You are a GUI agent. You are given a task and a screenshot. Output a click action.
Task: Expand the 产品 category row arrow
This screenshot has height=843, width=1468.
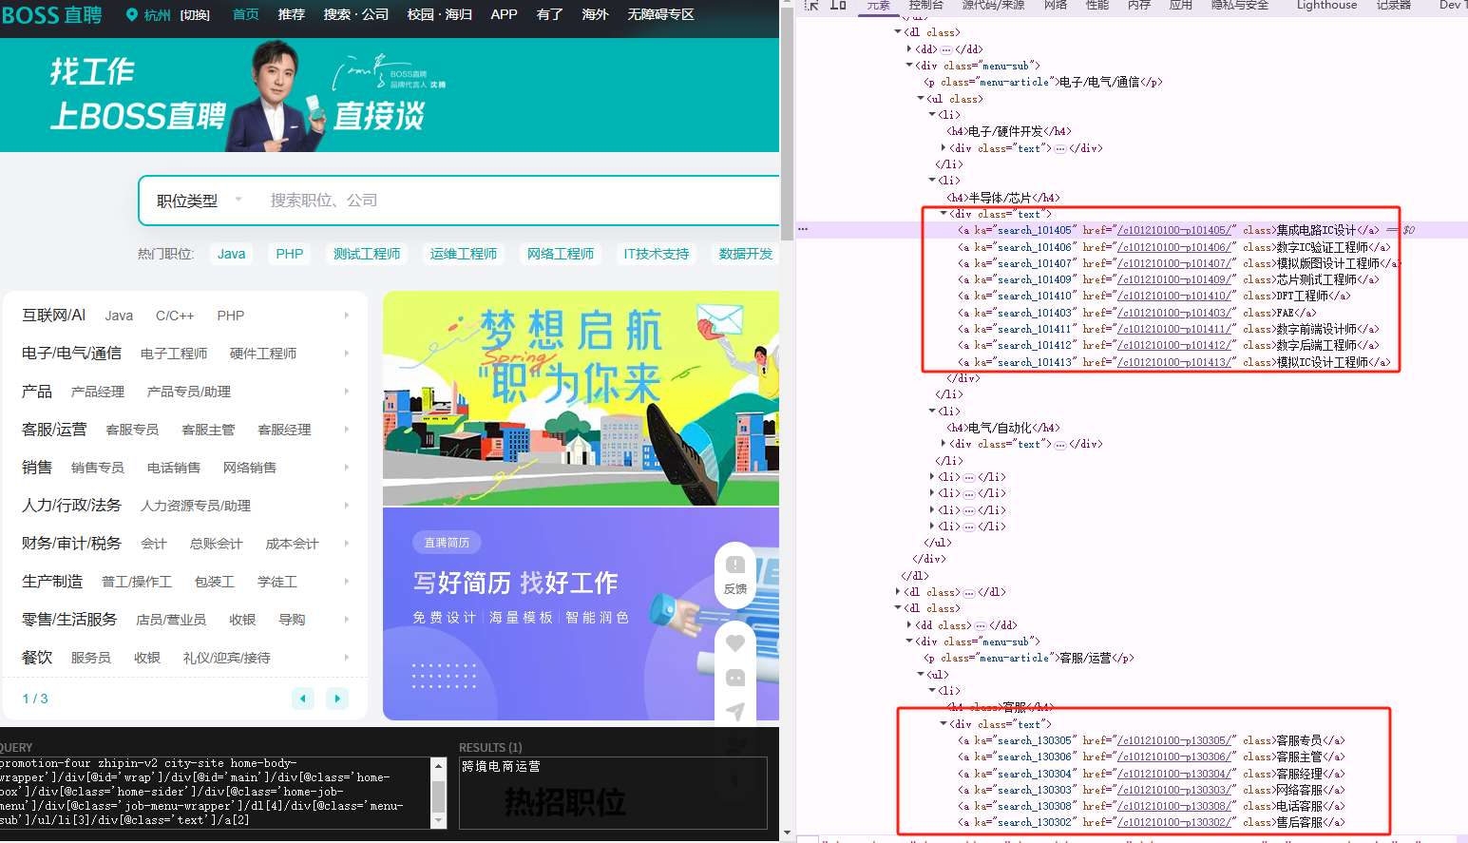click(x=347, y=392)
